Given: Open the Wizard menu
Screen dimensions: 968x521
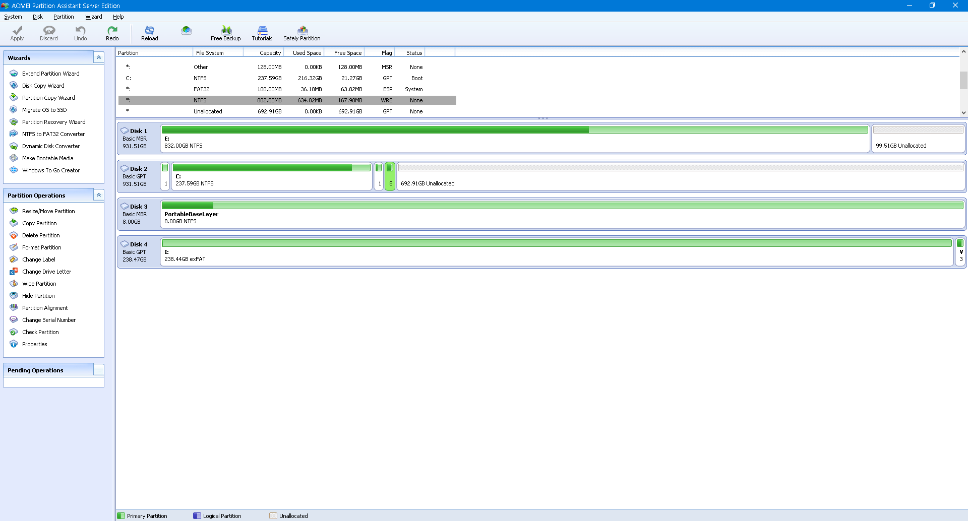Looking at the screenshot, I should click(x=94, y=17).
